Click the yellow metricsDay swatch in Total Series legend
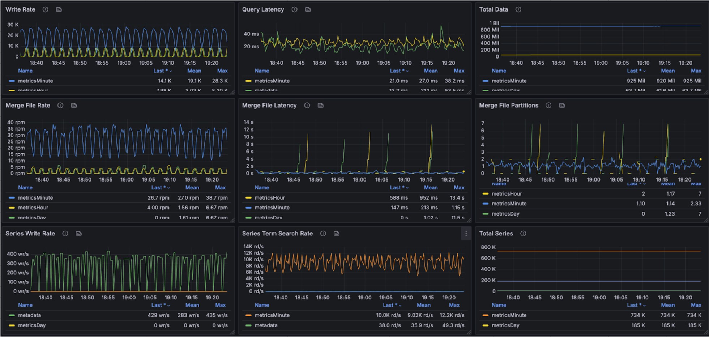 [x=486, y=325]
